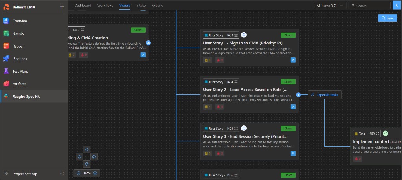Expand User Story 1404 card
Image resolution: width=402 pixels, height=180 pixels.
236,82
